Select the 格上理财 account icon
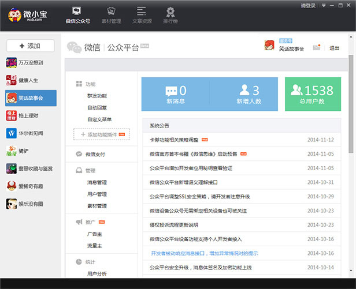Image resolution: width=356 pixels, height=289 pixels. coord(11,115)
